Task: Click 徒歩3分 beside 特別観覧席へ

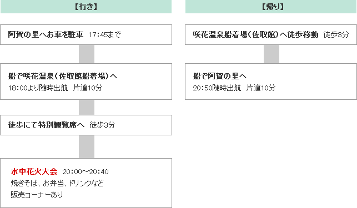Action: tap(102, 125)
